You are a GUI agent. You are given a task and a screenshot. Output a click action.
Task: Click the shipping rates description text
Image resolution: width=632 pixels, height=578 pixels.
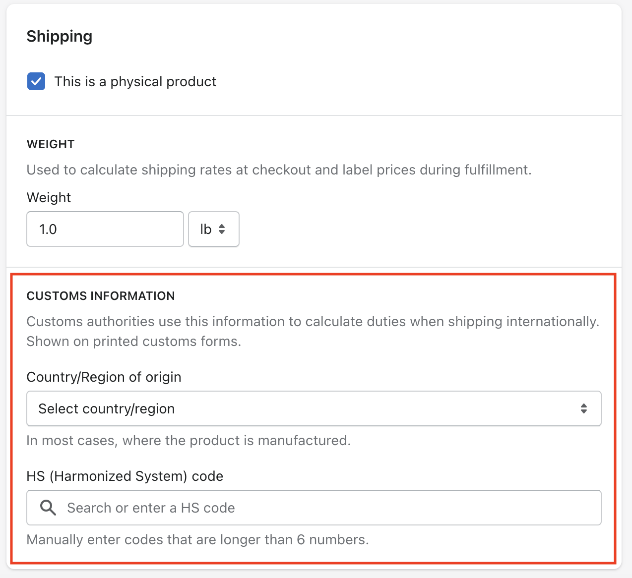(279, 170)
